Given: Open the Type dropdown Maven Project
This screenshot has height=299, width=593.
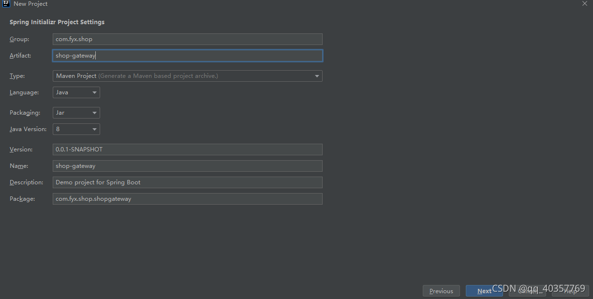Looking at the screenshot, I should pyautogui.click(x=188, y=76).
